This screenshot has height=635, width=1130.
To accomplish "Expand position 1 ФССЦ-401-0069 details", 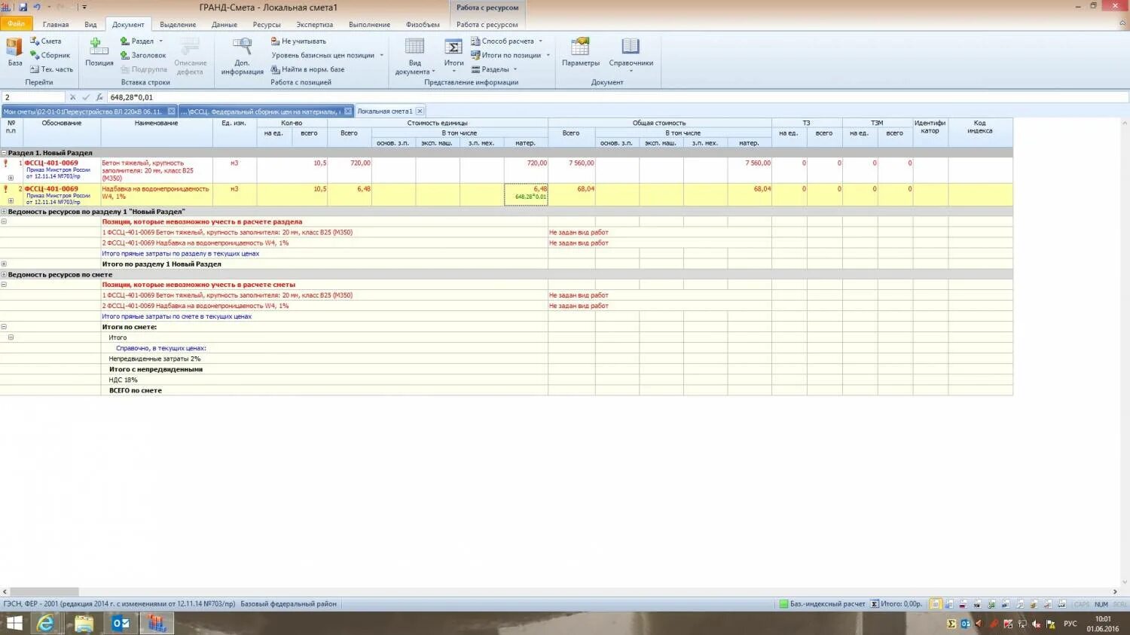I will tap(11, 178).
